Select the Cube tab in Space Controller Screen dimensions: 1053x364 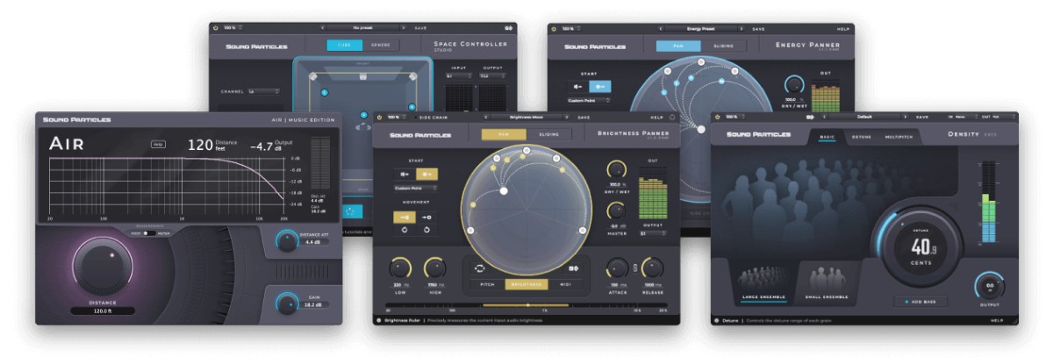point(345,45)
